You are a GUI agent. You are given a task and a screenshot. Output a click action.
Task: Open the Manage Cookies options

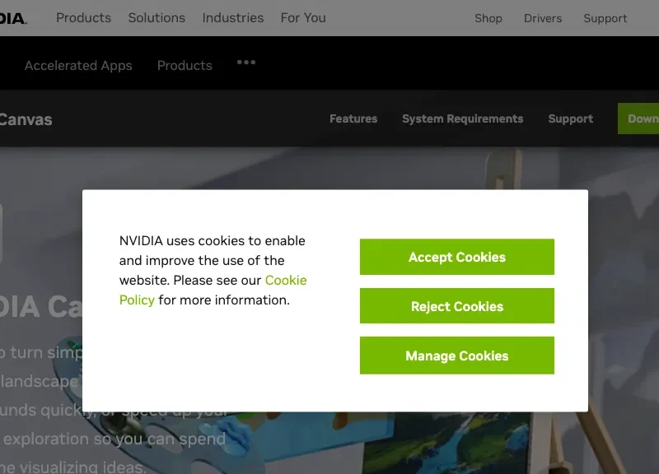coord(457,355)
